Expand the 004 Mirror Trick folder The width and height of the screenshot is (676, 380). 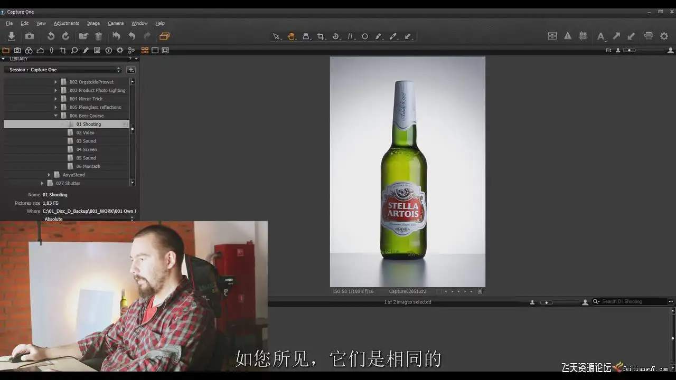pyautogui.click(x=55, y=99)
